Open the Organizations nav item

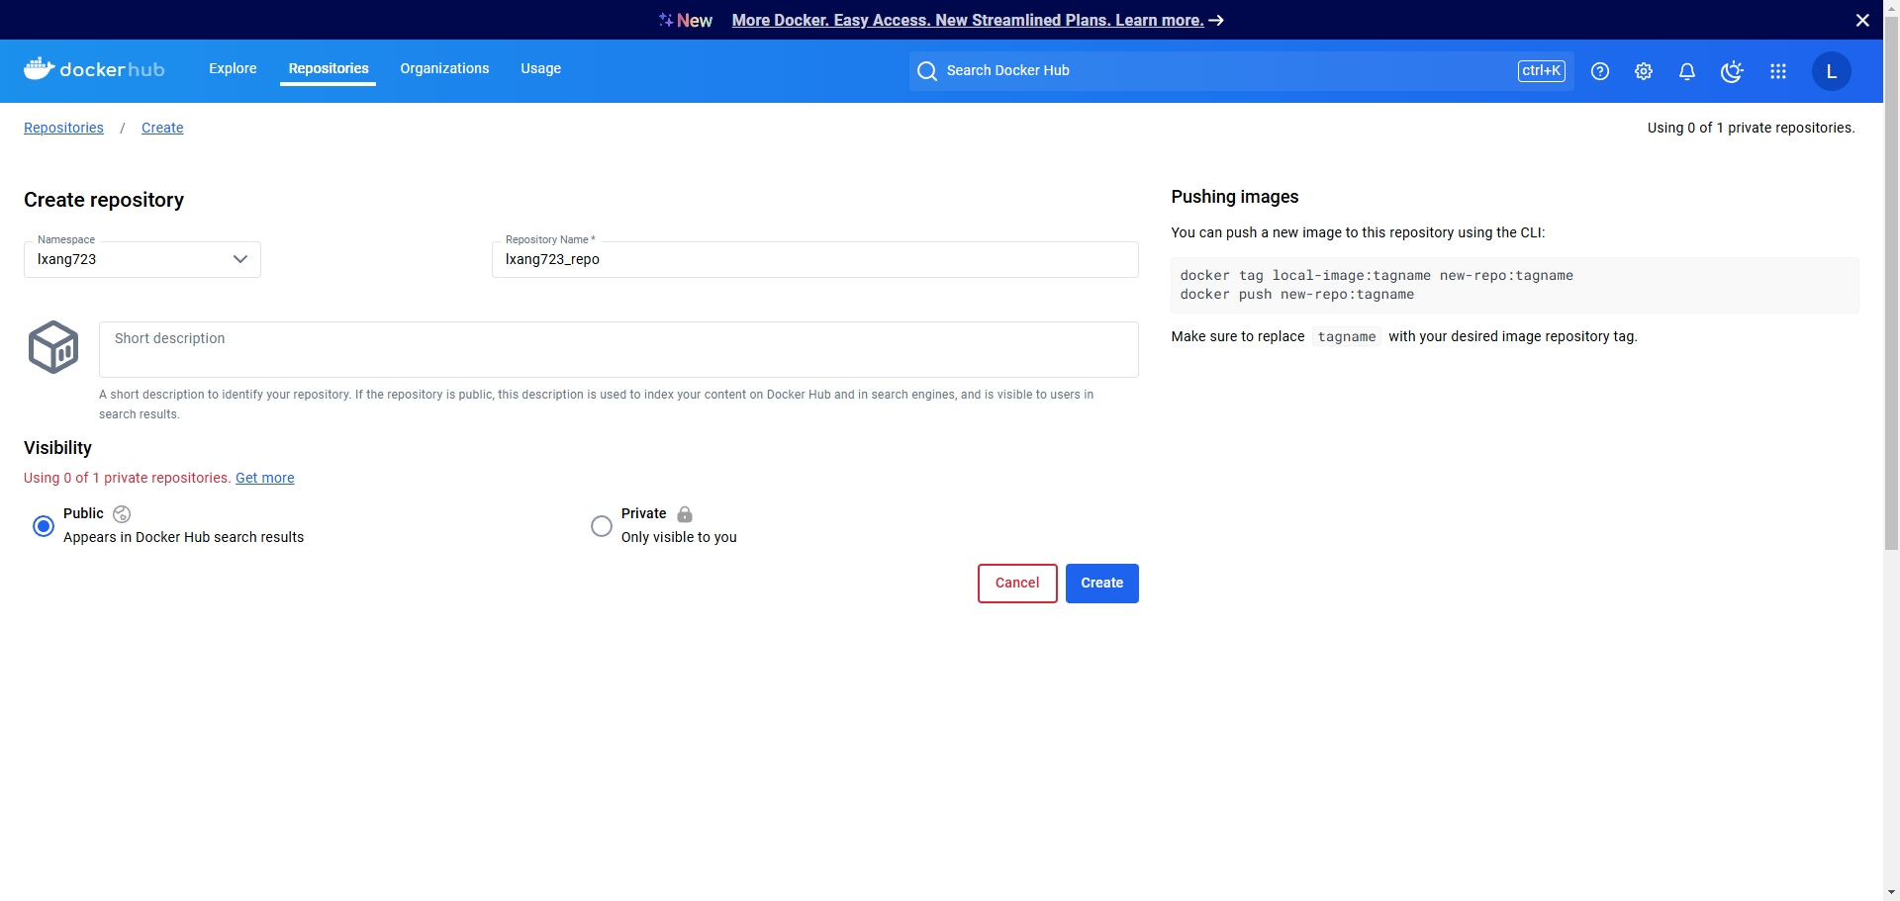[x=444, y=68]
